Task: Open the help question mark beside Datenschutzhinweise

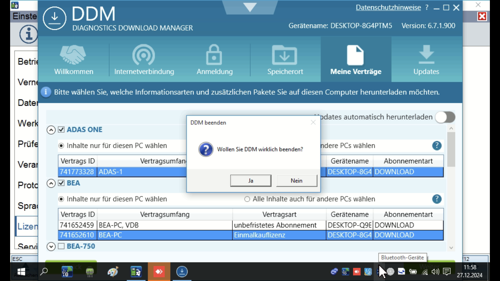Action: tap(427, 7)
